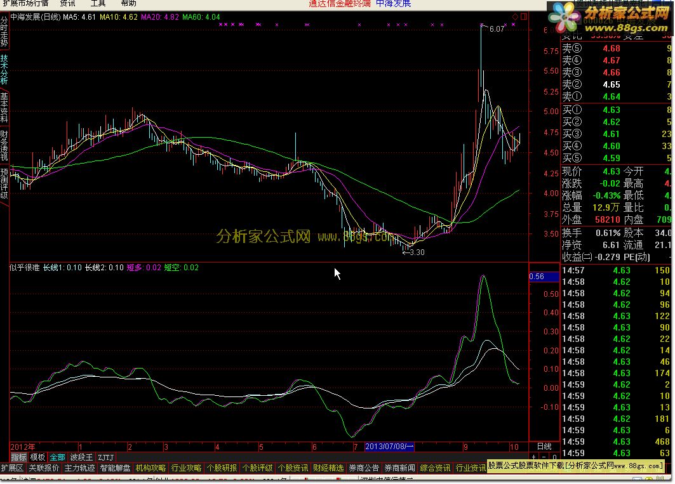The image size is (675, 484).
Task: Switch to the 分时走势 side tab
Action: (x=4, y=32)
